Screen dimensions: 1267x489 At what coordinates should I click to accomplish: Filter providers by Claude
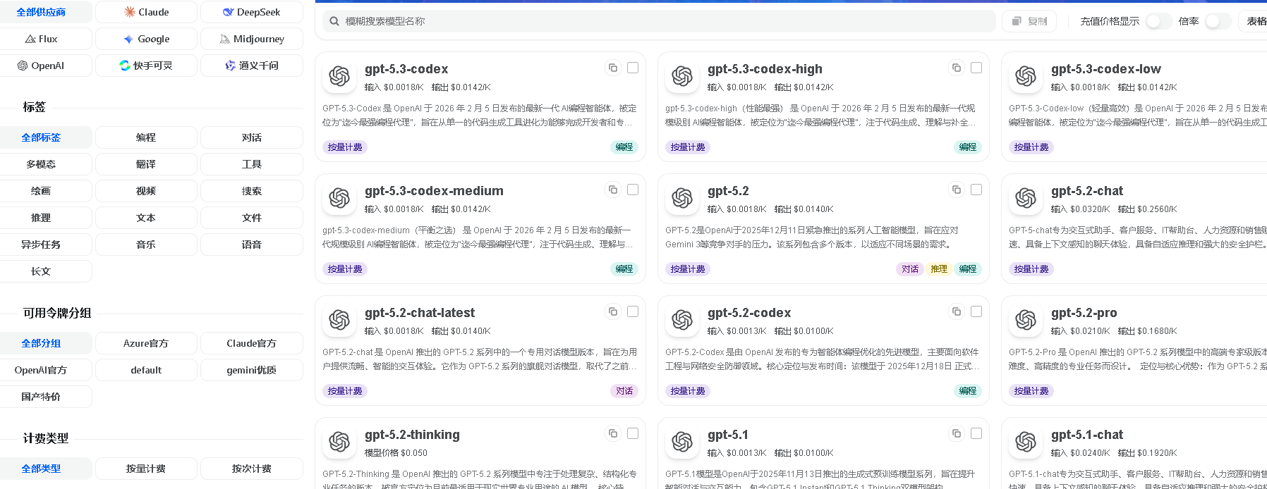point(146,12)
